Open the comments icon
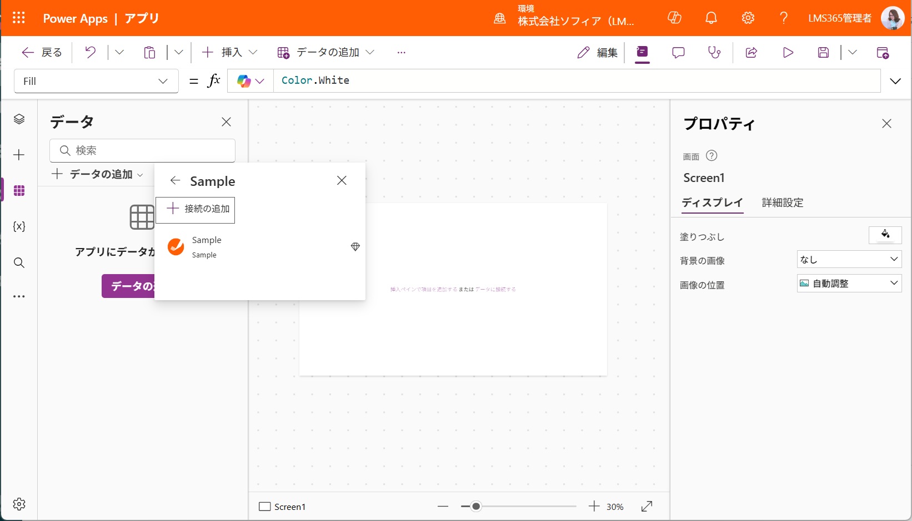 click(678, 52)
